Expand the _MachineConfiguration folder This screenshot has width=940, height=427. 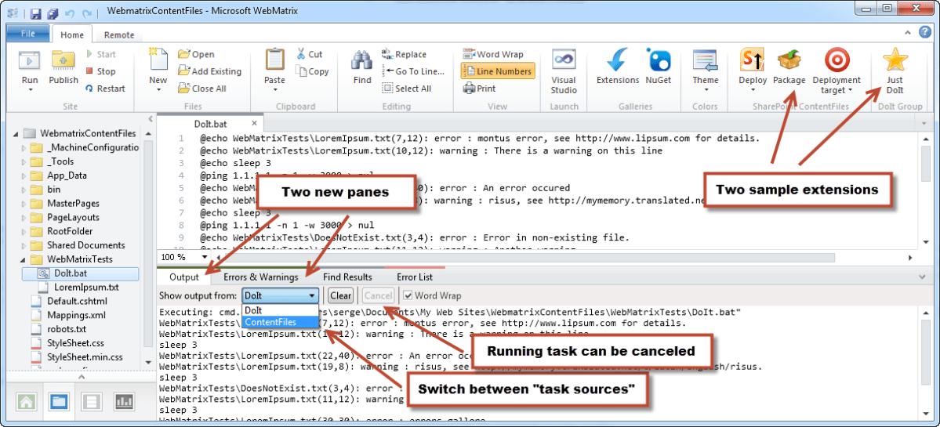coord(24,147)
